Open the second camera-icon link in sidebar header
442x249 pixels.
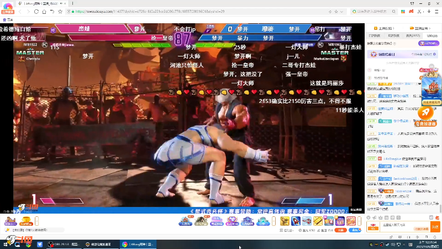tap(420, 28)
